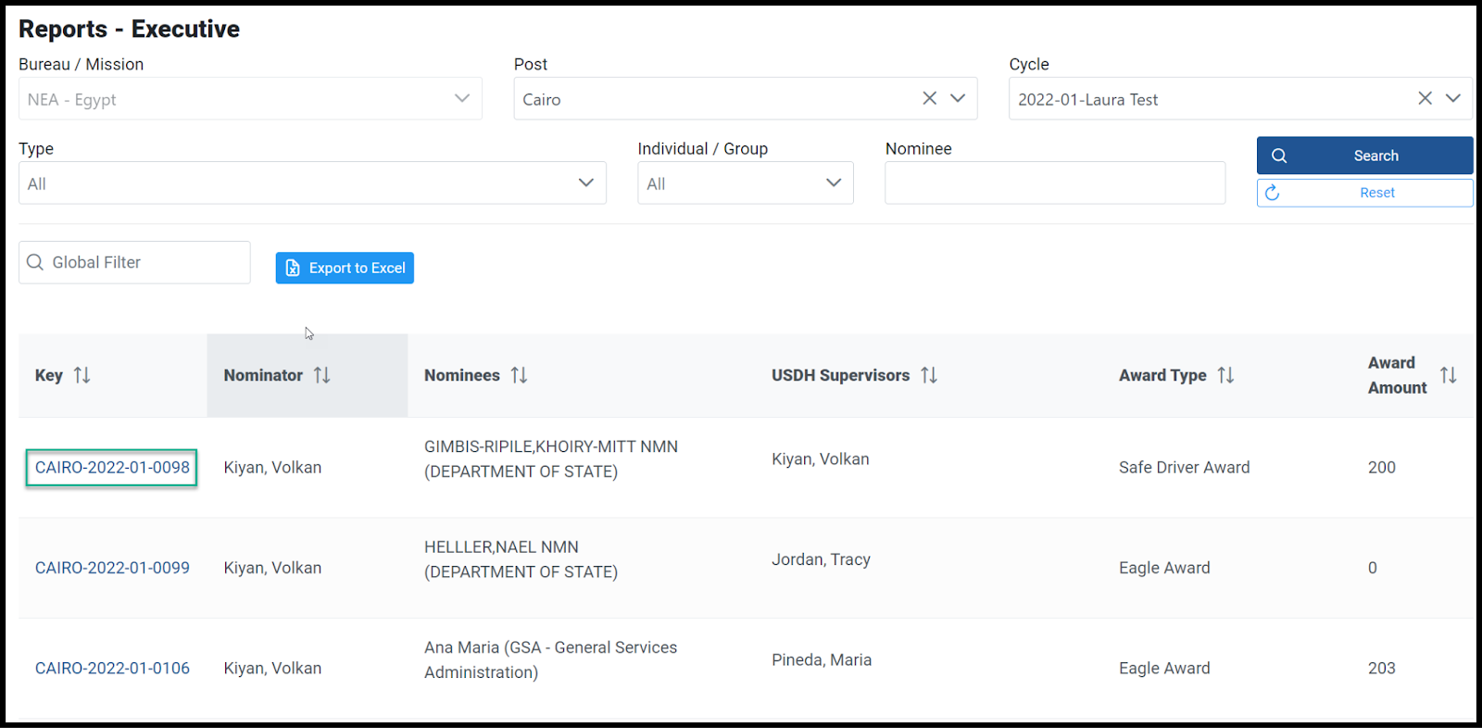Screen dimensions: 1482x728
Task: Click the sort icon beside Award Type
Action: point(1225,375)
